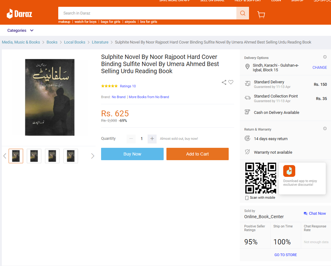Viewport: 331px width, 266px height.
Task: Increase quantity with plus button
Action: pyautogui.click(x=152, y=139)
